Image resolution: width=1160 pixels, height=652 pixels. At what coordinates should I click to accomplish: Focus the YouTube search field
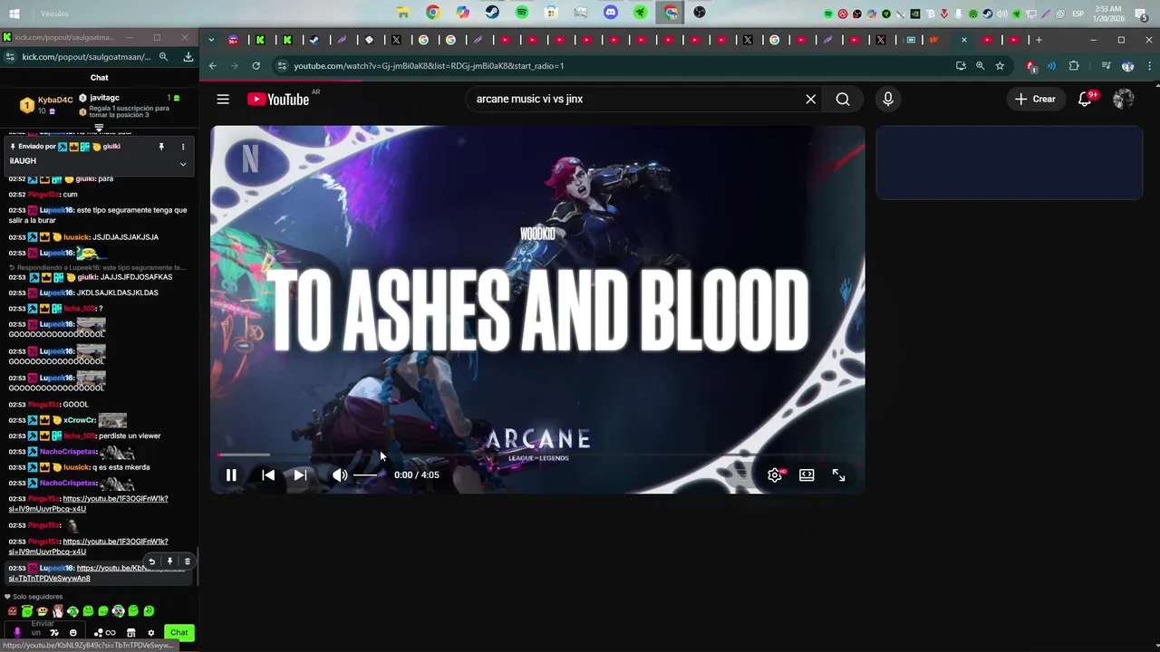(x=634, y=99)
